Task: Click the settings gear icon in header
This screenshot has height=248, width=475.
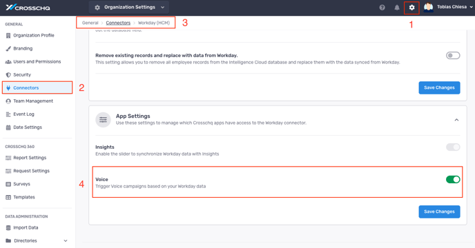Action: [411, 8]
